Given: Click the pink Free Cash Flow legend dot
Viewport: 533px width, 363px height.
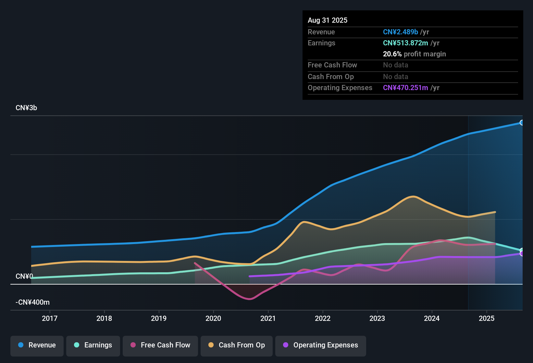Looking at the screenshot, I should pyautogui.click(x=133, y=345).
